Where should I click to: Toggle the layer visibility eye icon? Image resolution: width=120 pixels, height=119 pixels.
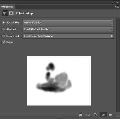click(x=103, y=115)
